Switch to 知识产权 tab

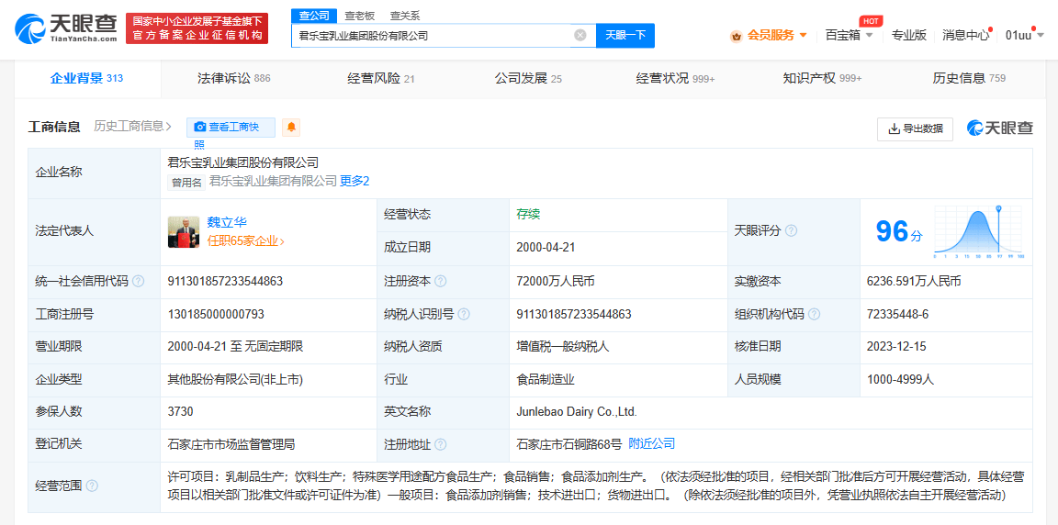click(x=822, y=78)
